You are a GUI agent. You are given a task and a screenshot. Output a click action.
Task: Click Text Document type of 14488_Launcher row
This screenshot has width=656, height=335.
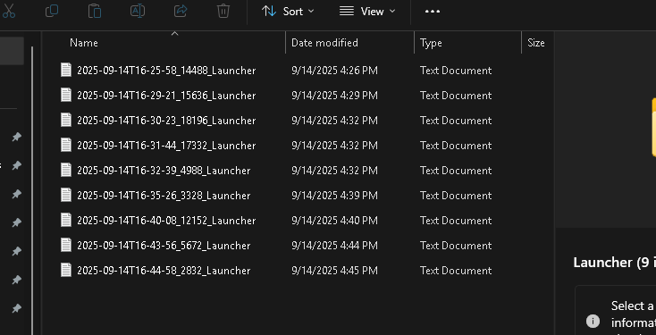point(456,71)
